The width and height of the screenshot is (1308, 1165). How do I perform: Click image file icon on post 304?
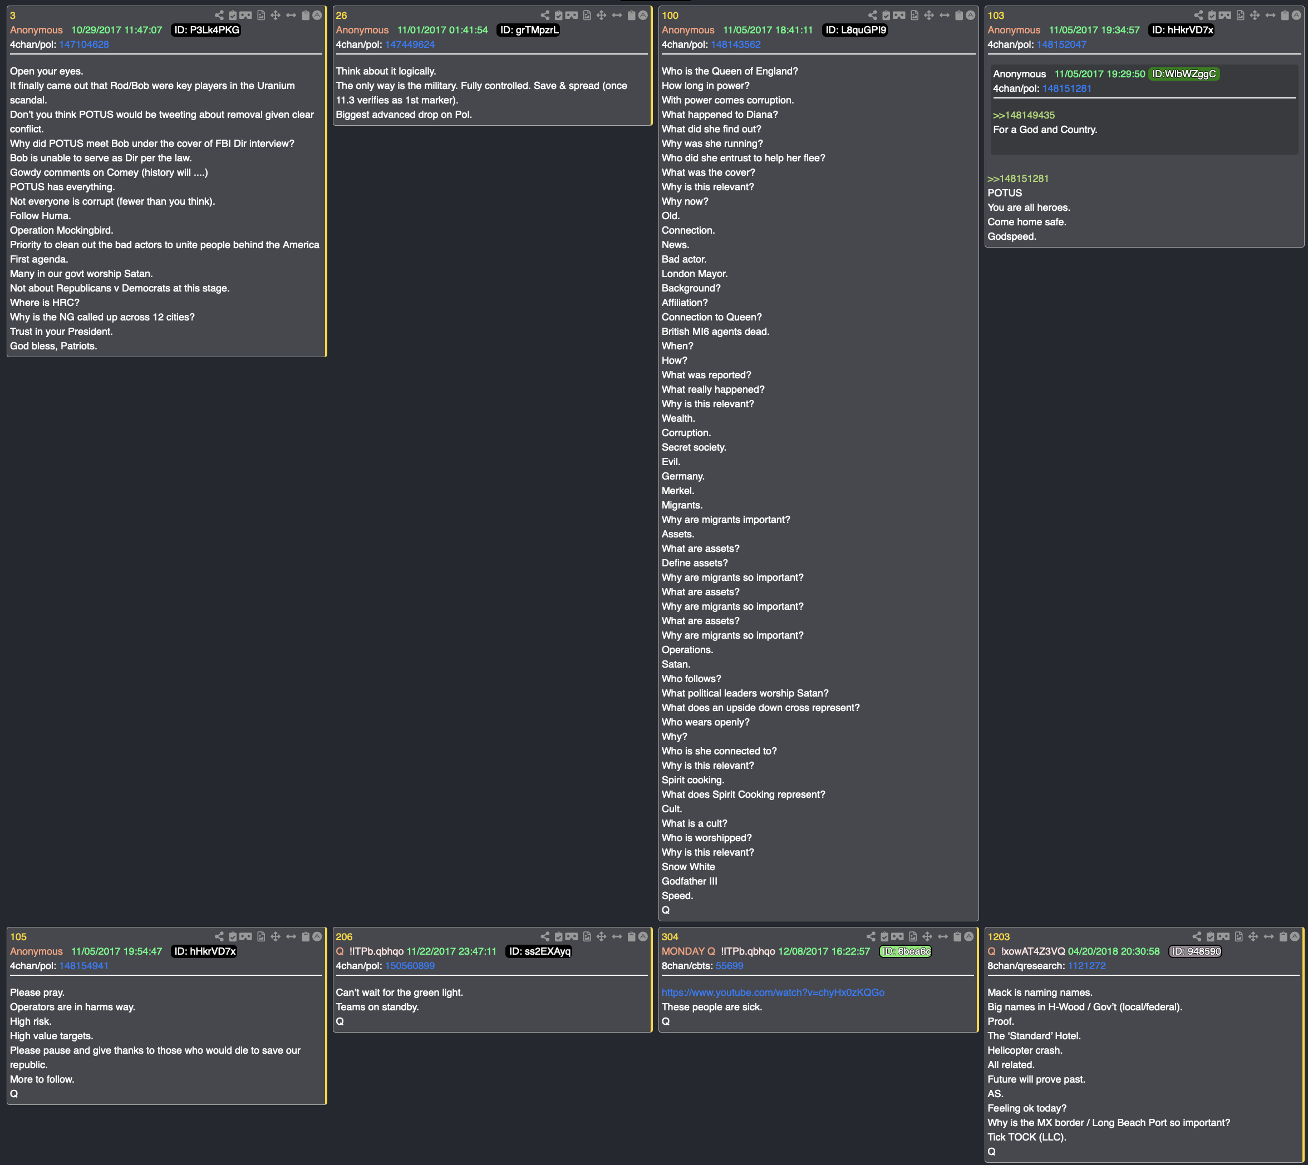coord(913,936)
